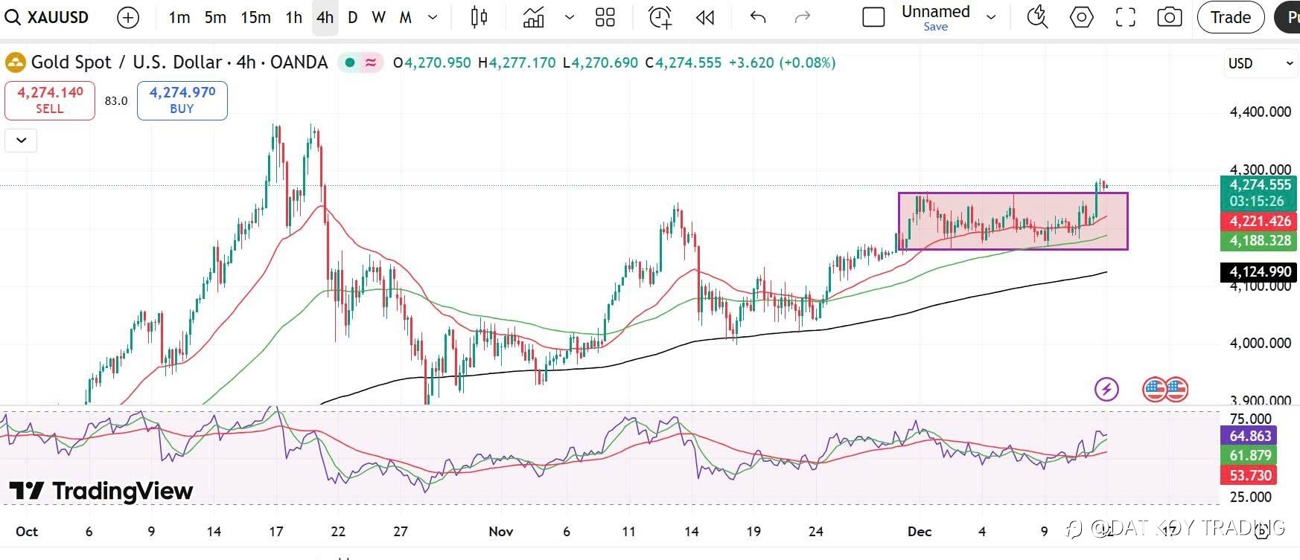Expand the more timeframes dropdown
Image resolution: width=1300 pixels, height=560 pixels.
pos(433,18)
